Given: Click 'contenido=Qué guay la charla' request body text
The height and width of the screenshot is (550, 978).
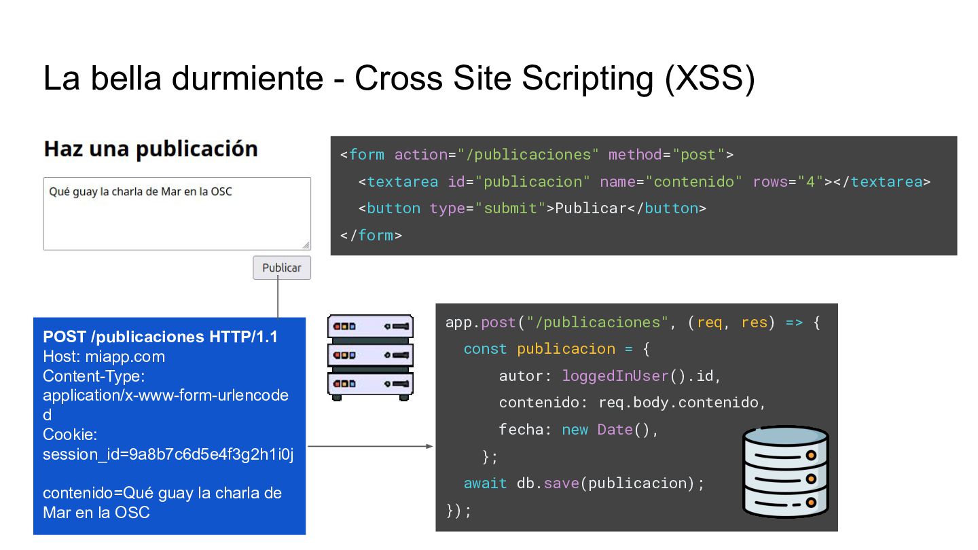Looking at the screenshot, I should click(x=162, y=502).
